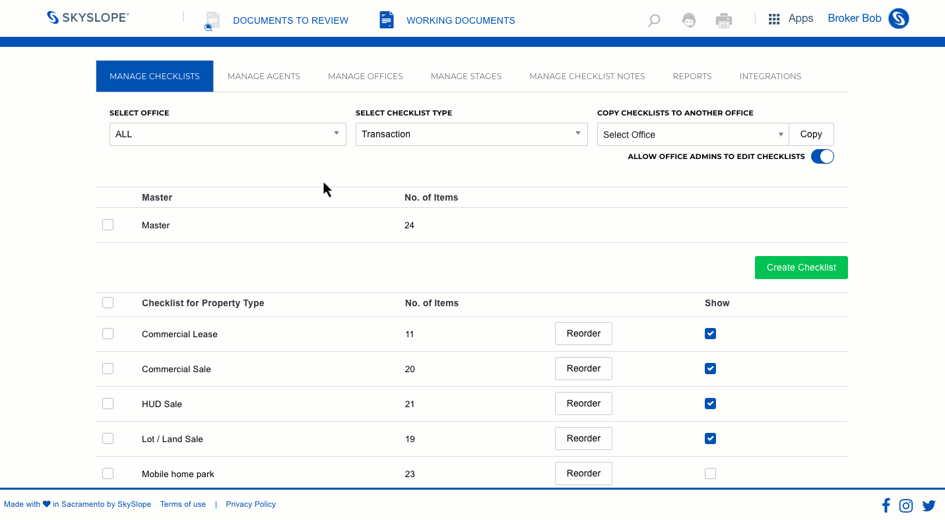
Task: Click the Broker Bob avatar icon
Action: pos(899,18)
